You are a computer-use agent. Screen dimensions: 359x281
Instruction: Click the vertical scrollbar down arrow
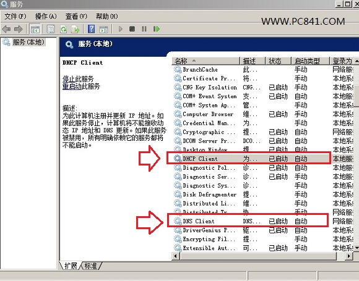click(x=357, y=248)
